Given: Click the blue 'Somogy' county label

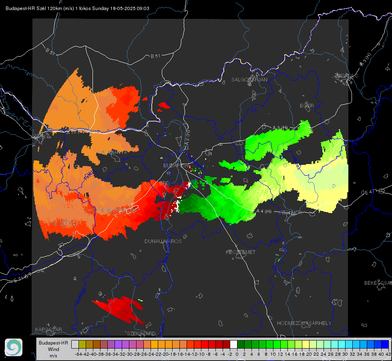Looking at the screenshot, I should [x=80, y=296].
